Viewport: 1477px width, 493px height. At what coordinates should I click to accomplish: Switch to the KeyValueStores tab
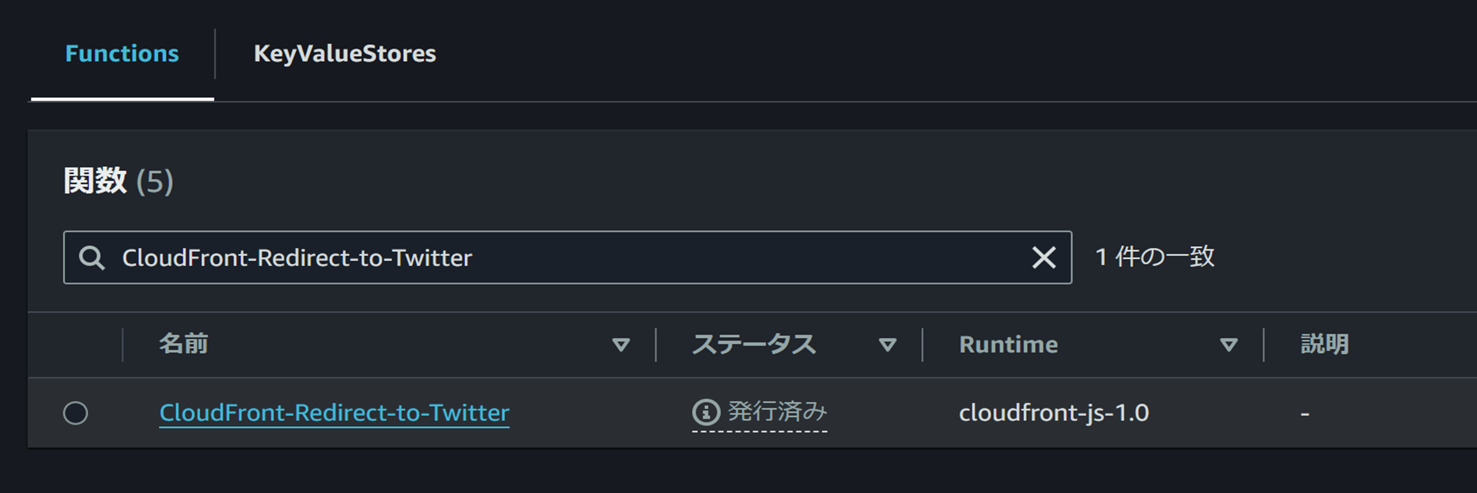[345, 53]
